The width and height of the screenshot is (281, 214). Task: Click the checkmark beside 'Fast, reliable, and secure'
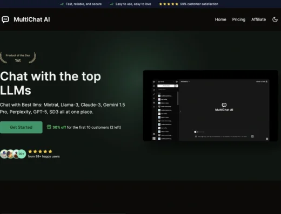click(62, 4)
